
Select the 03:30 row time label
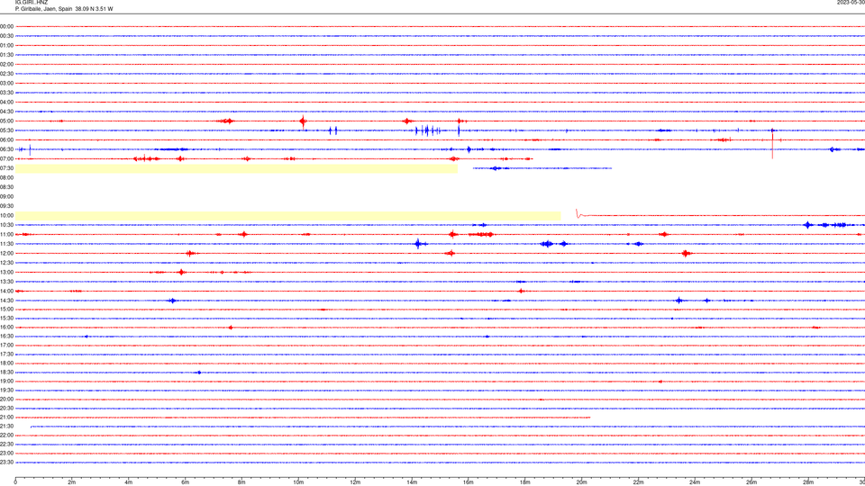pyautogui.click(x=6, y=93)
